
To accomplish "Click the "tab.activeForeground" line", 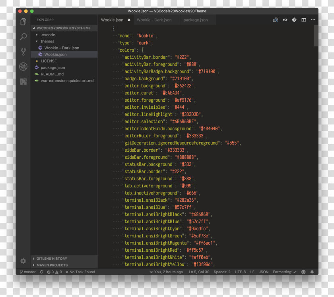I will pyautogui.click(x=159, y=186).
